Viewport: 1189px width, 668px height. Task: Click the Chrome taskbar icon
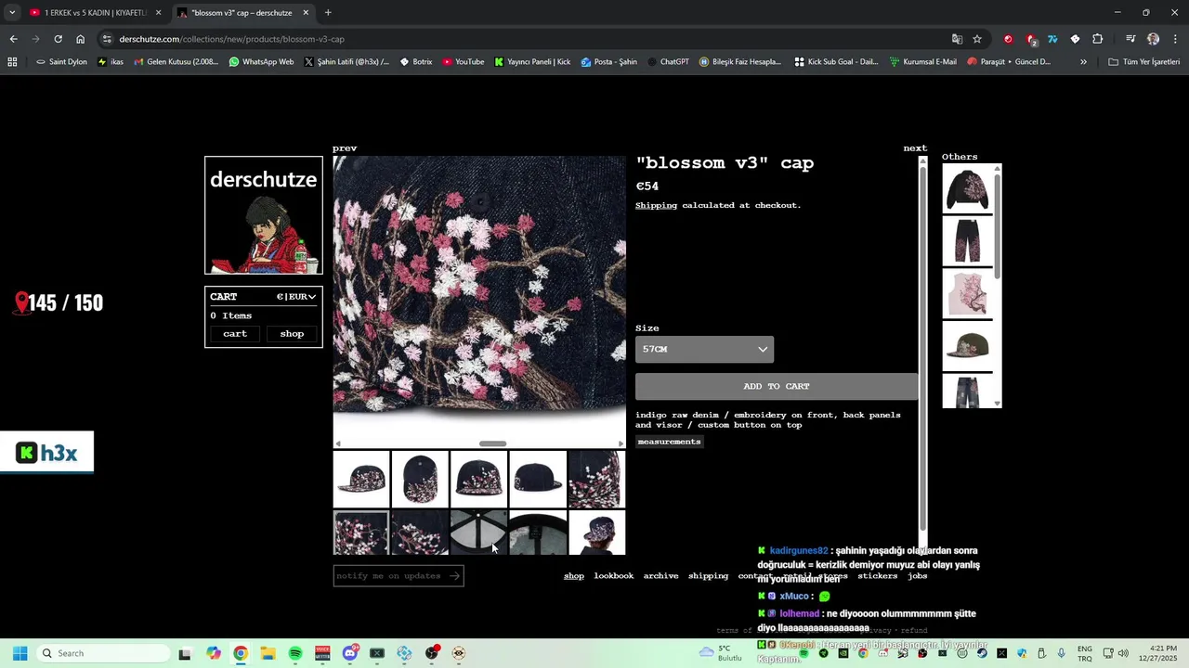[x=241, y=653]
